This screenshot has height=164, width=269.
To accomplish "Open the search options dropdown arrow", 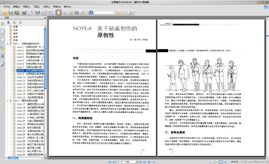I will [134, 13].
